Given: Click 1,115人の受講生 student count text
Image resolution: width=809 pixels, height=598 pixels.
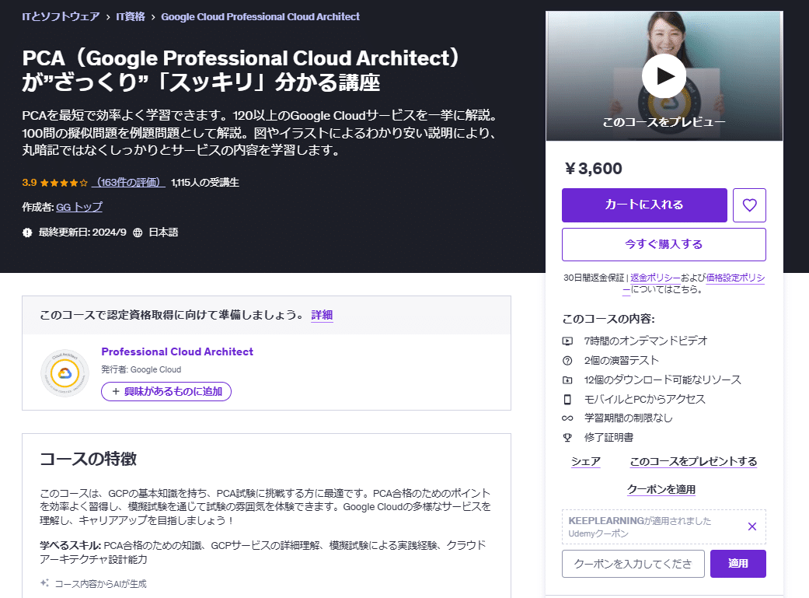Looking at the screenshot, I should 205,182.
